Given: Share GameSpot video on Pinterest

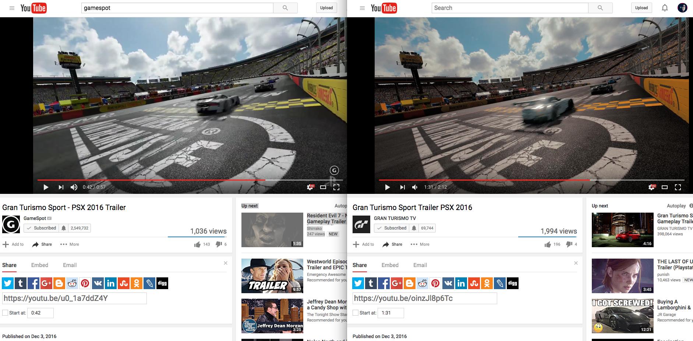Looking at the screenshot, I should (x=85, y=283).
